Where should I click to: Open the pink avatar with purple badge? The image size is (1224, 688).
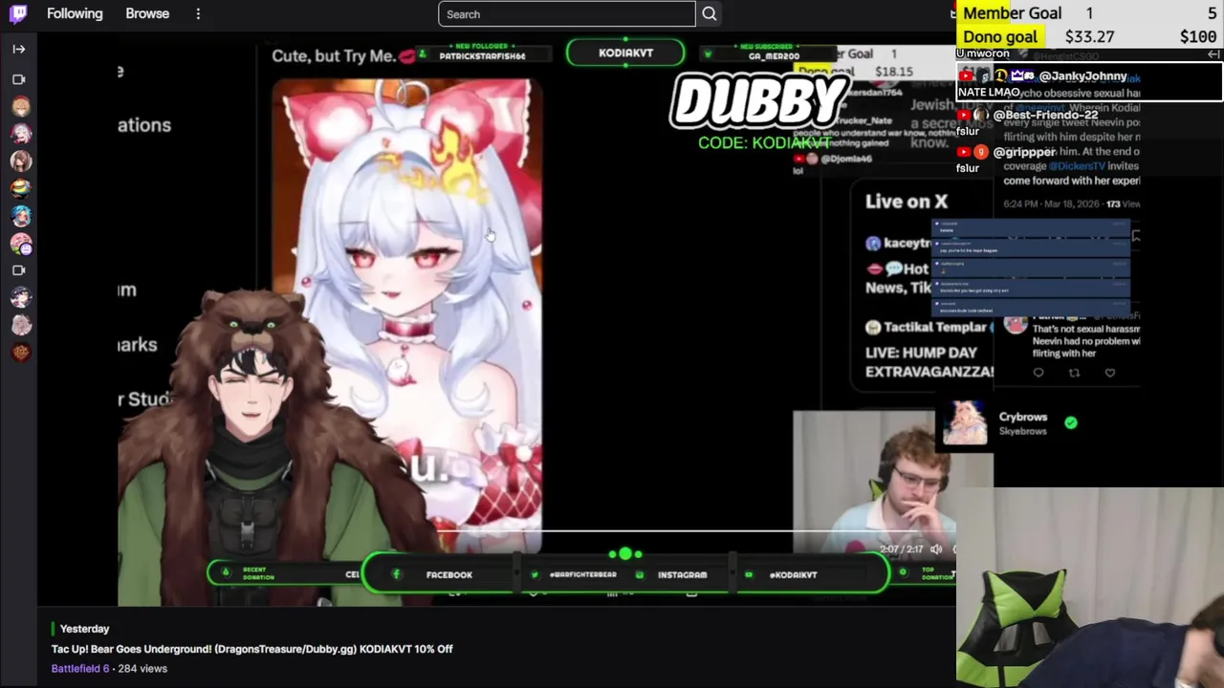[20, 244]
